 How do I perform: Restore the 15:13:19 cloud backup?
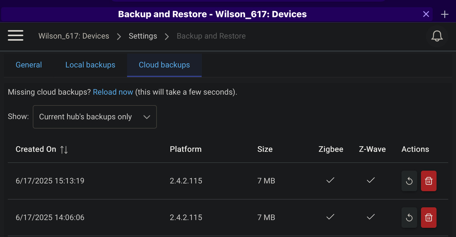[409, 181]
